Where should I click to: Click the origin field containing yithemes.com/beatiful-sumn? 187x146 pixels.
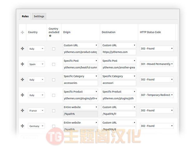(x=80, y=67)
